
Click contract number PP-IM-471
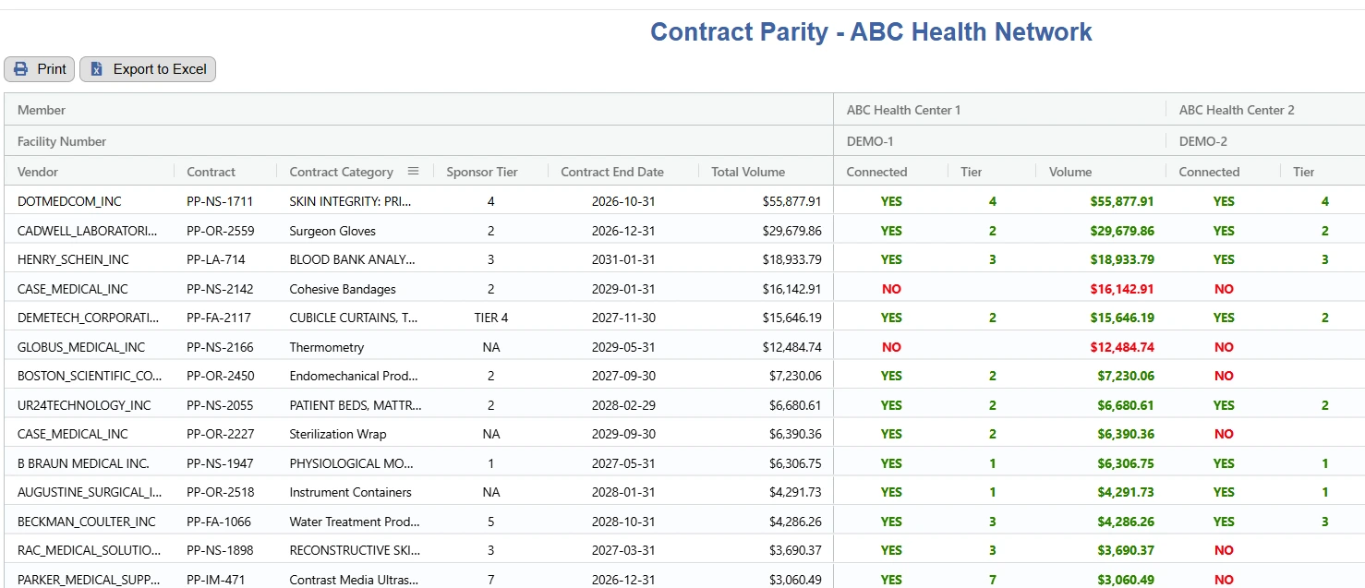216,580
